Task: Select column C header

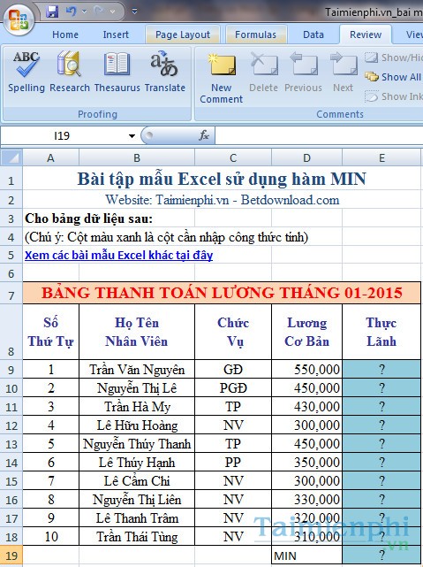Action: click(233, 157)
